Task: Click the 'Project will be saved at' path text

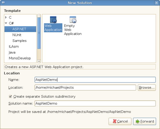Action: tap(70, 112)
